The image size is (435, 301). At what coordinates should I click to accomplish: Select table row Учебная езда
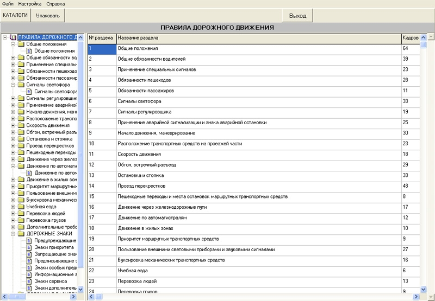point(253,271)
